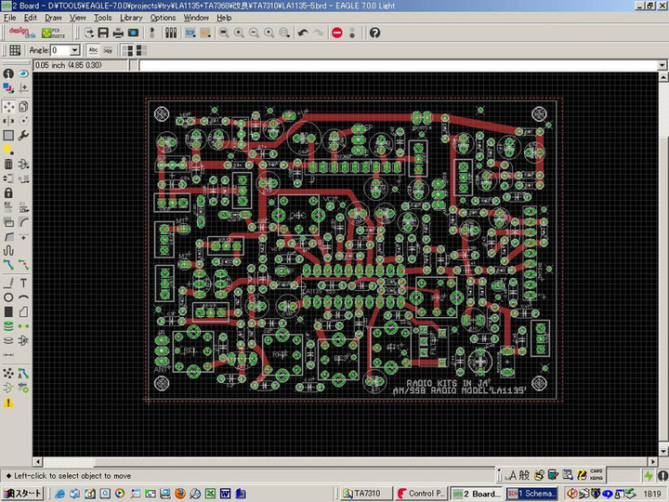Click the Windows Start button

[x=22, y=494]
